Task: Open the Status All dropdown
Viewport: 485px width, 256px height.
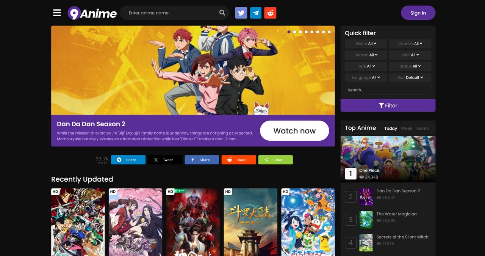Action: coord(410,66)
